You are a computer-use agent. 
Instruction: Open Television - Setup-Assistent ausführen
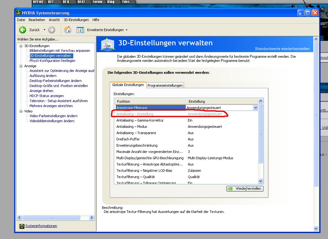tap(59, 101)
